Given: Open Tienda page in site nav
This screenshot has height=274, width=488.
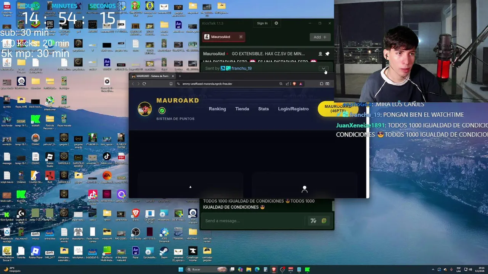Looking at the screenshot, I should click(x=242, y=109).
